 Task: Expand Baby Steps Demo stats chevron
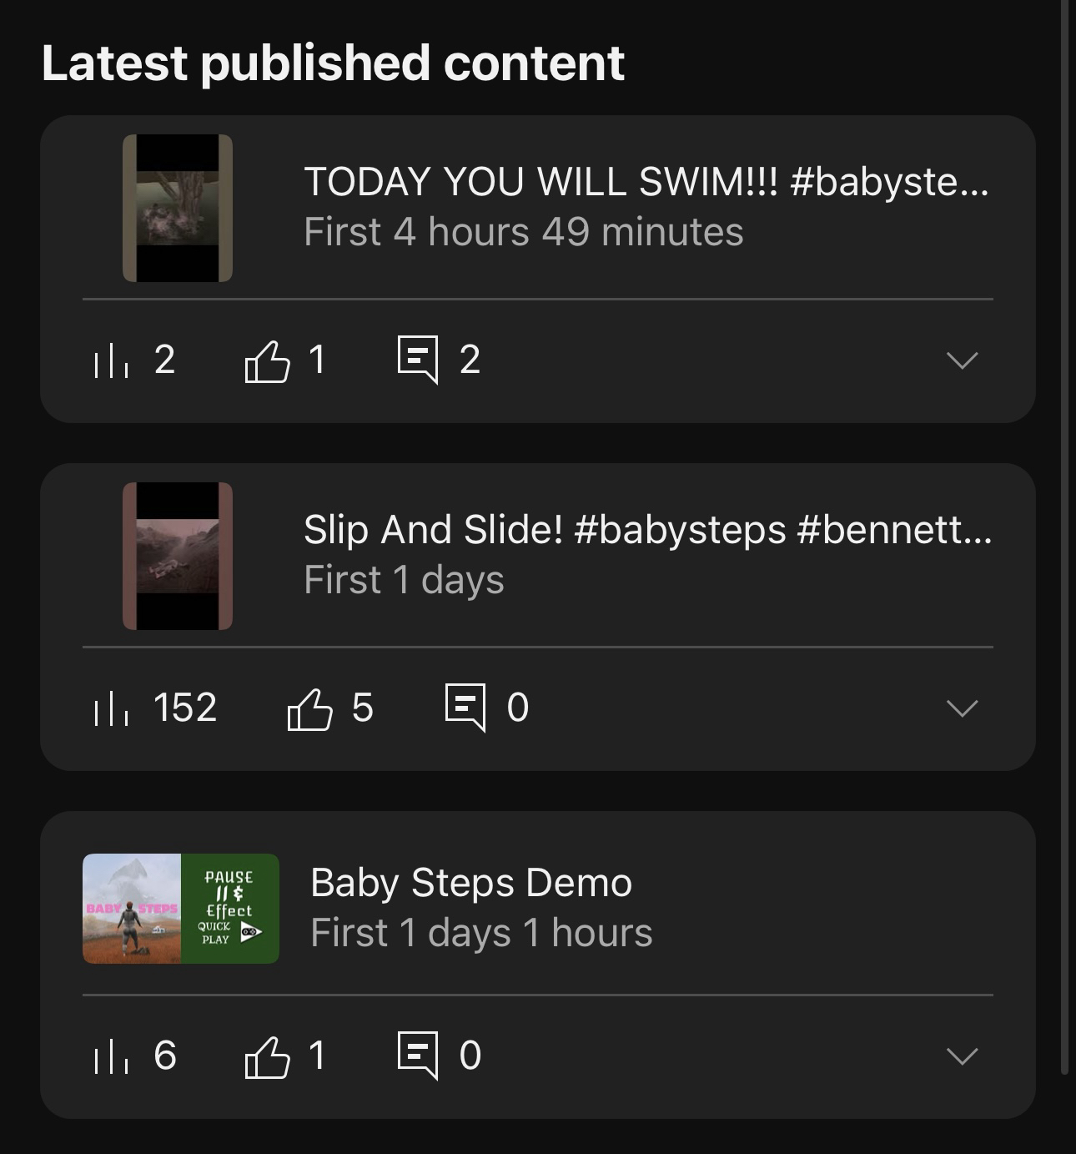(962, 1056)
